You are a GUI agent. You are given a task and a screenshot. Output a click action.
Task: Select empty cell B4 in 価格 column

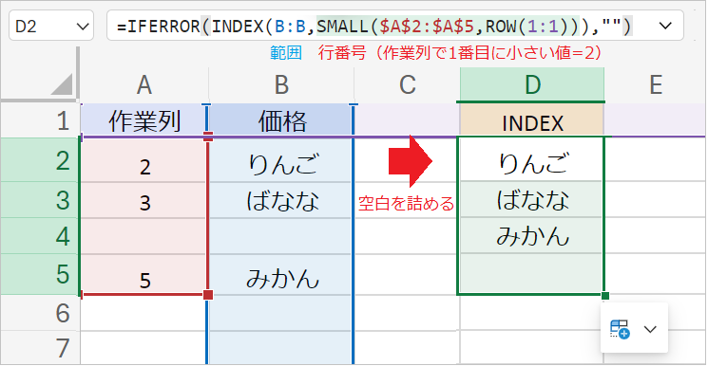281,236
